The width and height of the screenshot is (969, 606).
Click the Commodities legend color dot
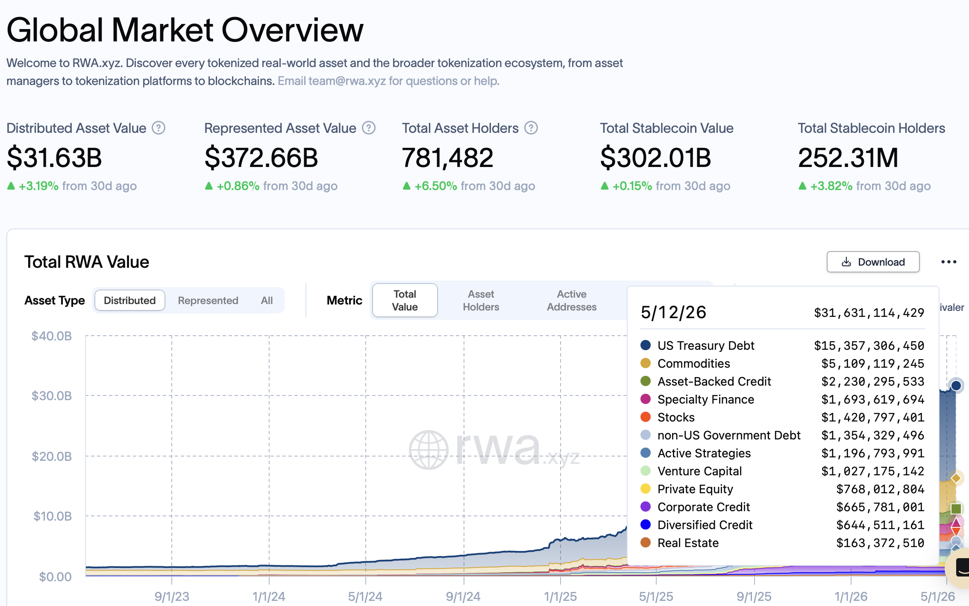pos(646,363)
